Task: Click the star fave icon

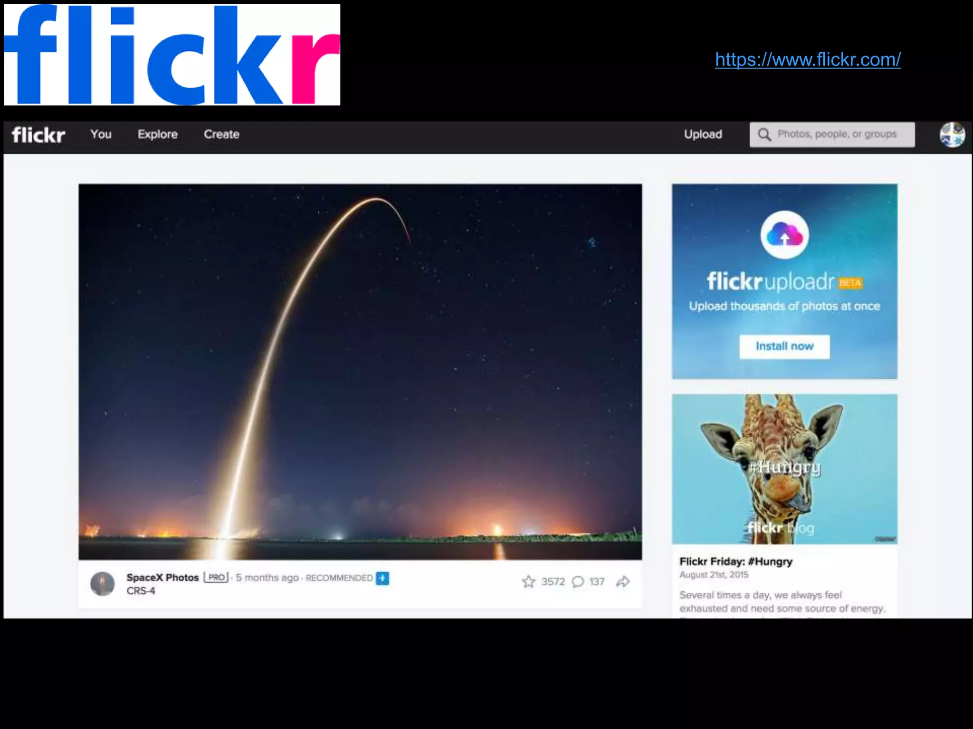Action: [528, 581]
